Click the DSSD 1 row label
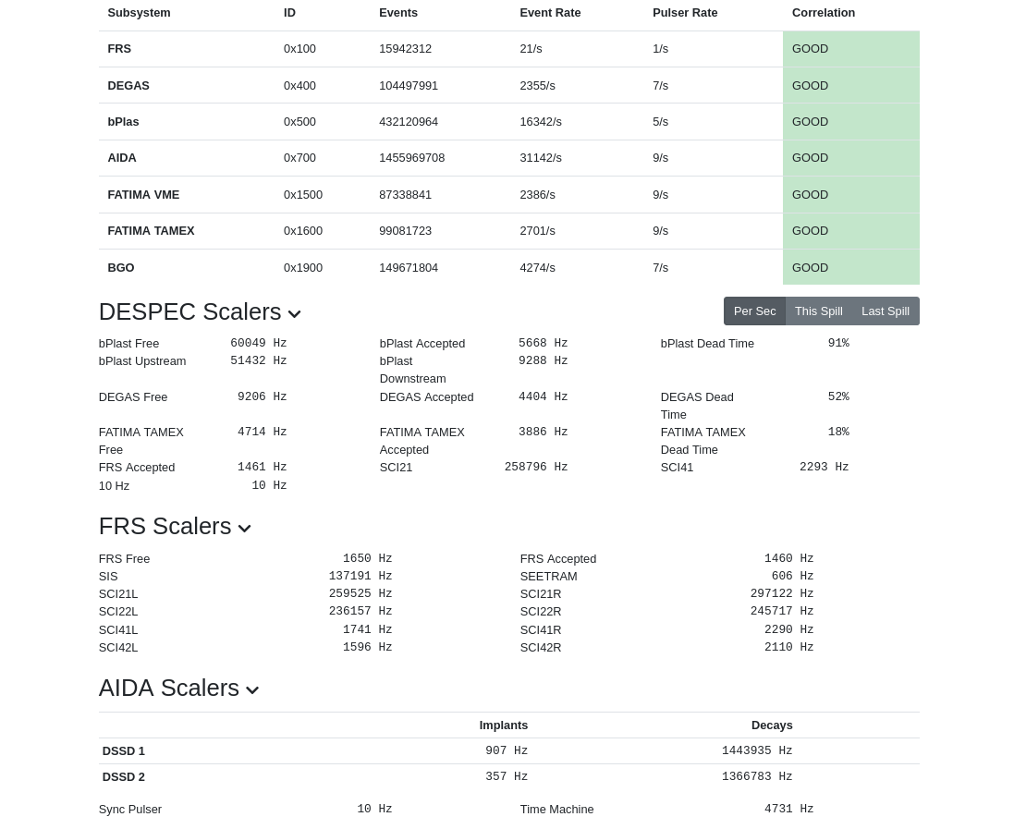This screenshot has width=1014, height=829. click(124, 751)
